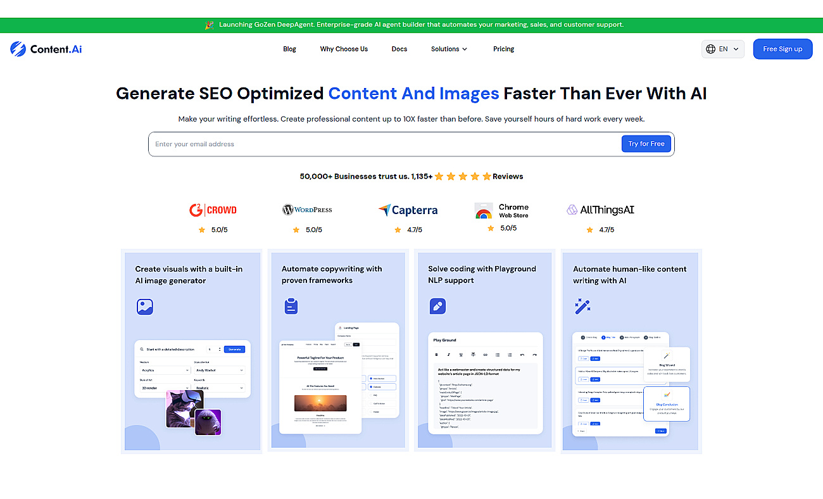Open the Solve coding with Playground card
This screenshot has width=823, height=499.
pos(484,351)
